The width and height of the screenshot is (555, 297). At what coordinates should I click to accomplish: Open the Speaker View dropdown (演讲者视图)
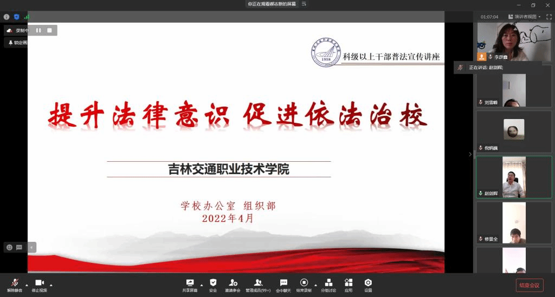pos(525,17)
